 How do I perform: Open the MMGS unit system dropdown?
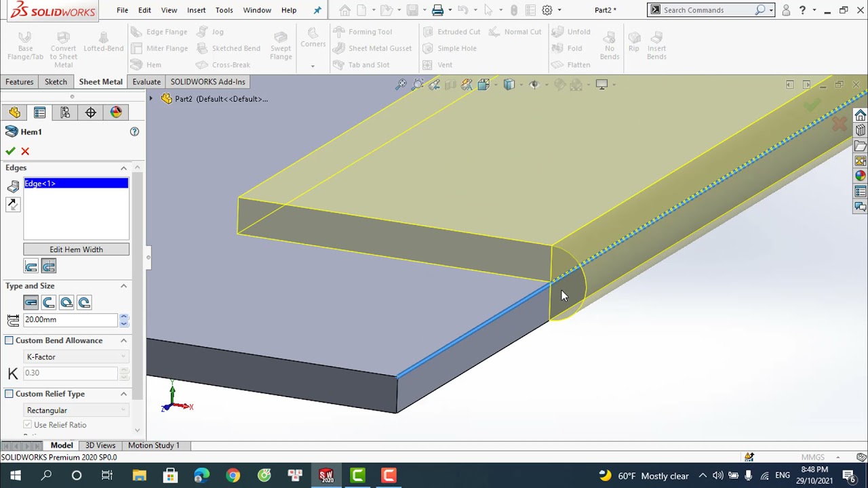(820, 457)
